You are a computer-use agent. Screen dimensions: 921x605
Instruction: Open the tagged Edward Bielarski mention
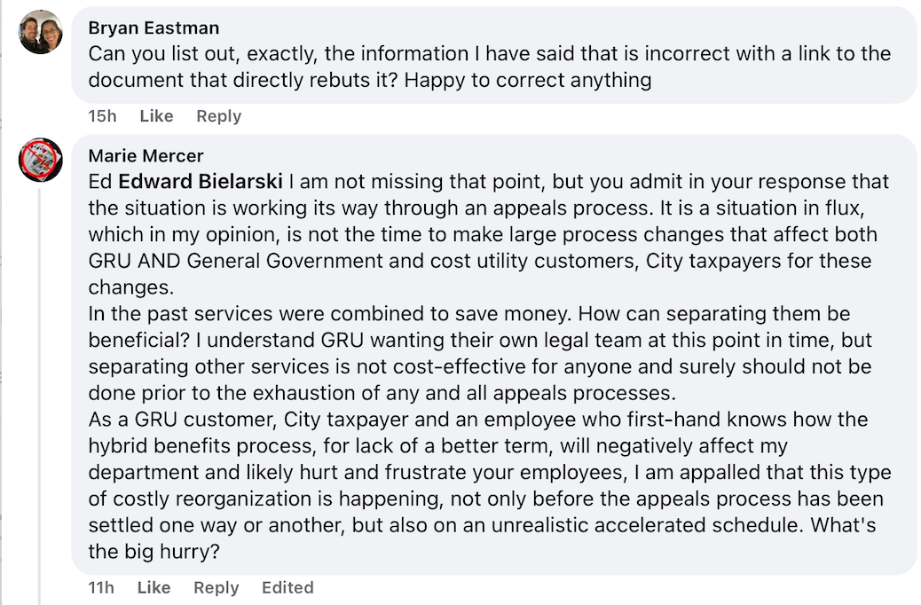[201, 182]
